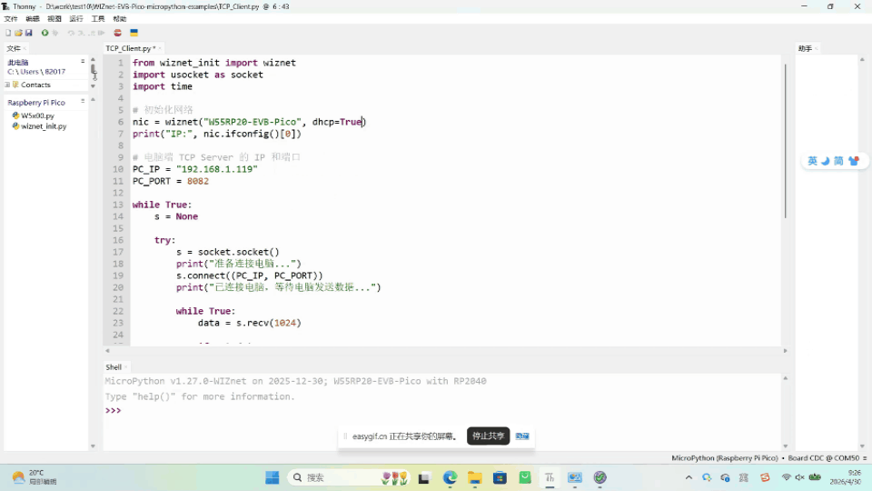Close the TCP_Client.py tab
Image resolution: width=872 pixels, height=491 pixels.
[x=160, y=48]
